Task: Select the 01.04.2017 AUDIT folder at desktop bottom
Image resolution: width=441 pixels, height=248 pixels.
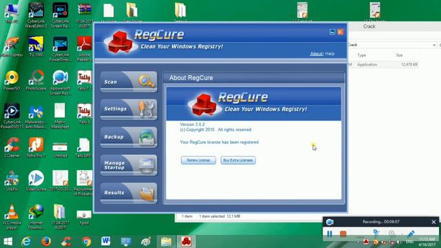Action: [x=60, y=217]
